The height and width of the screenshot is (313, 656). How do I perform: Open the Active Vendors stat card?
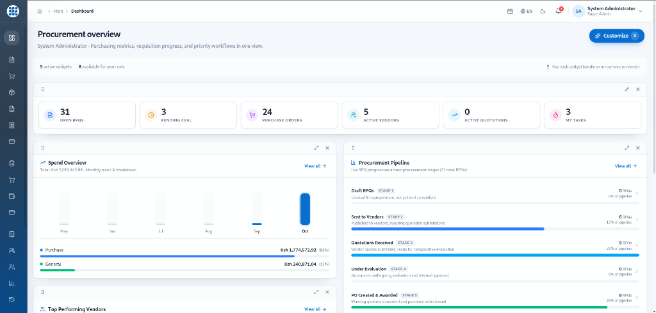coord(390,115)
